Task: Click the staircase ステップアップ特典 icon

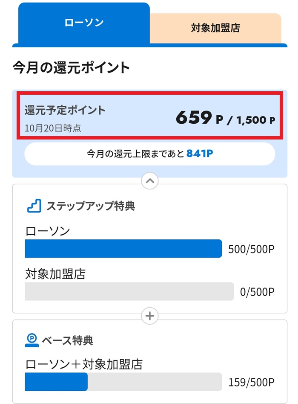Action: pos(34,206)
